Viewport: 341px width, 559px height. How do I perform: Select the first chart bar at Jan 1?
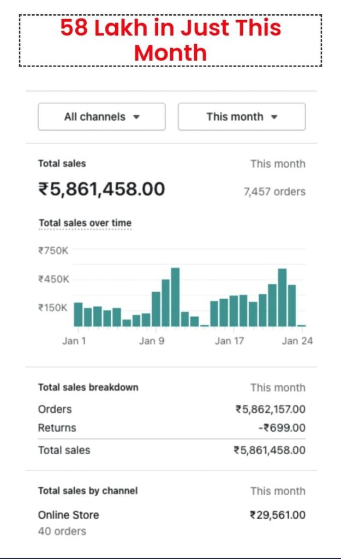coord(78,314)
